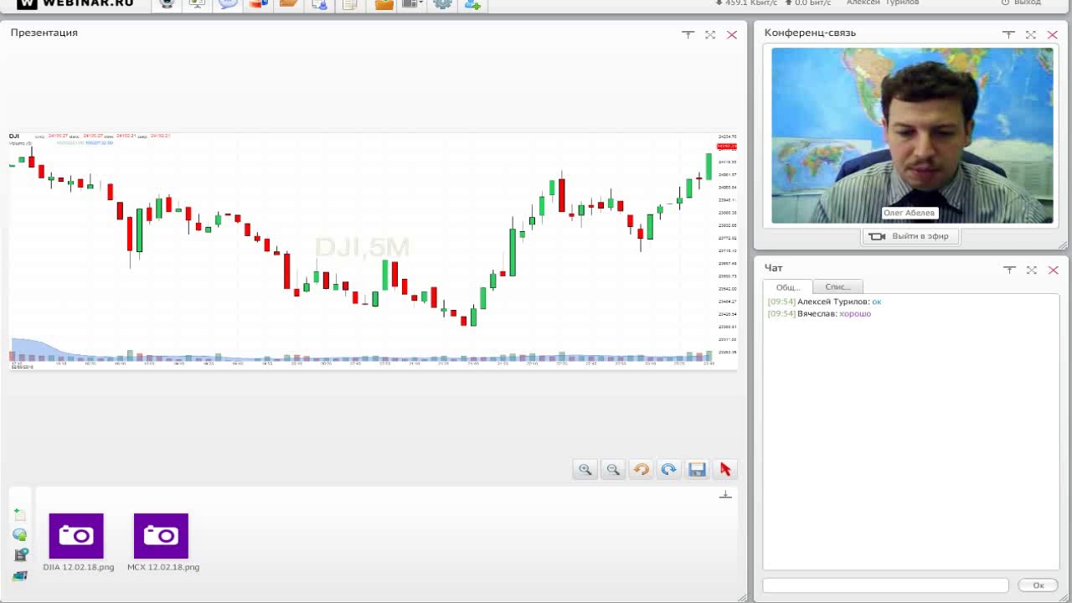Select the red pointer cursor tool
The image size is (1072, 603).
click(x=725, y=470)
